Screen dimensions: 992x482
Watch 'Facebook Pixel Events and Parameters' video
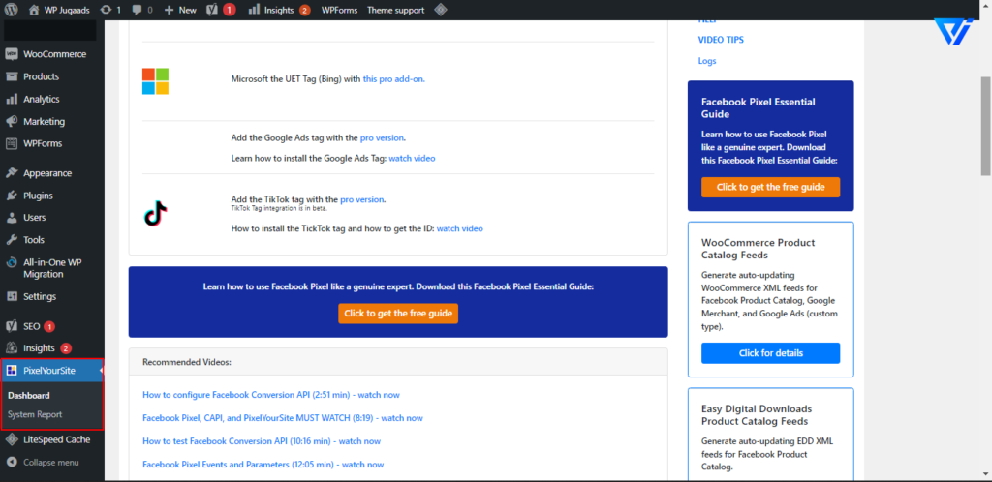coord(263,465)
